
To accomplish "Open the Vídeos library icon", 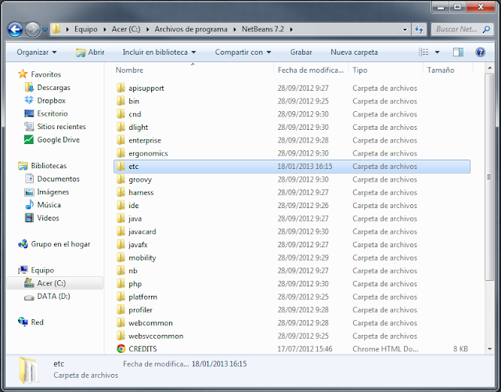I will pos(29,218).
